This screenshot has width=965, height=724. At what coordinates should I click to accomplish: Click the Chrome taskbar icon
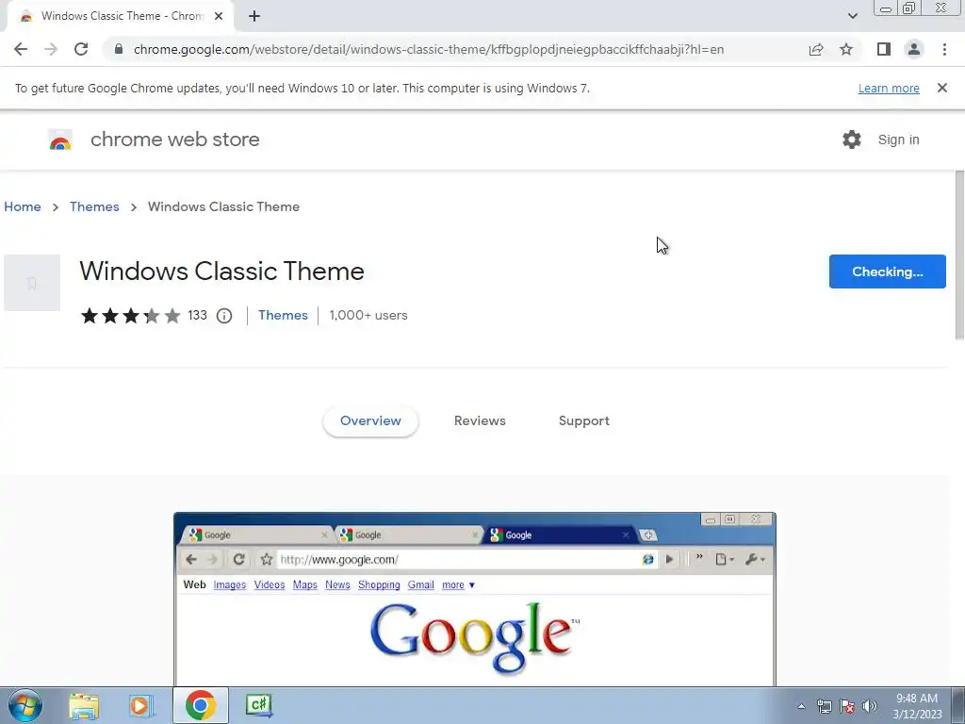pyautogui.click(x=200, y=705)
